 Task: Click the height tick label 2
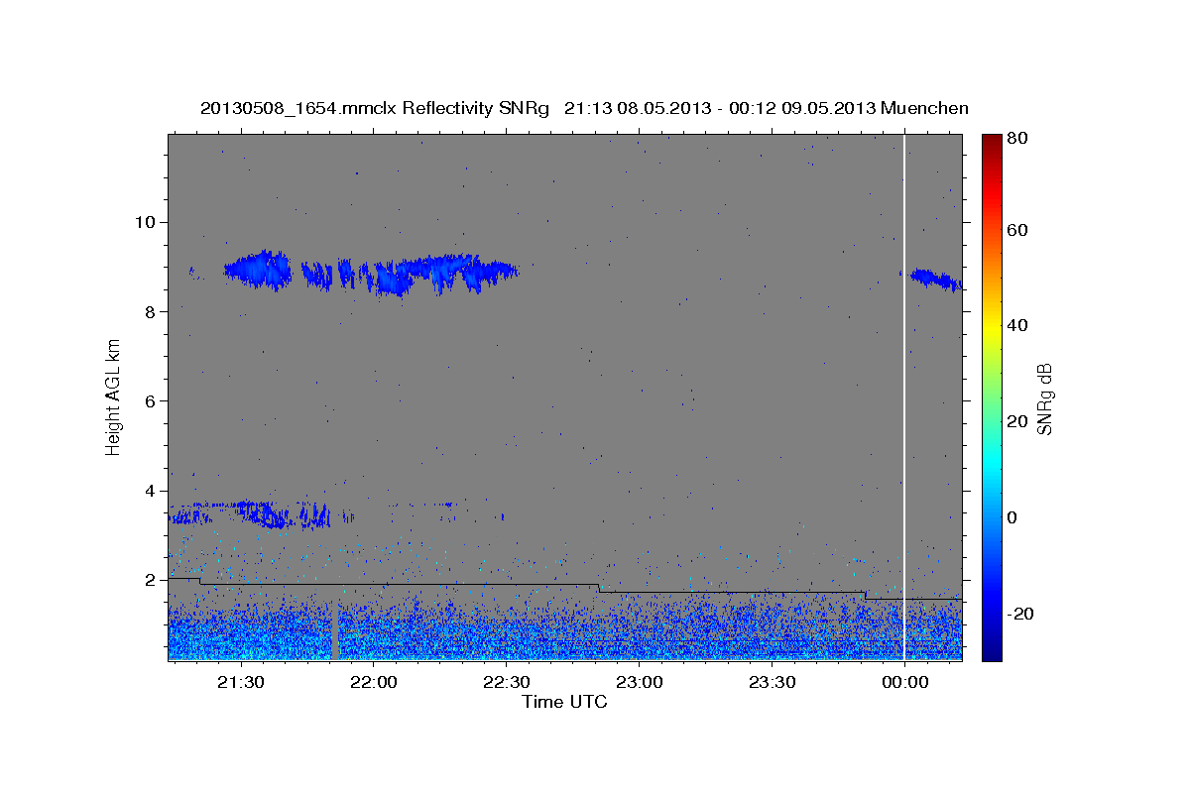(x=152, y=580)
